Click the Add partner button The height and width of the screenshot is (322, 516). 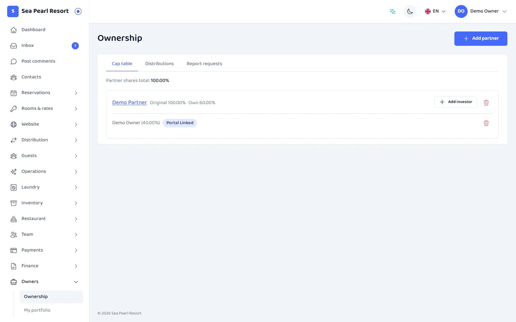click(481, 39)
